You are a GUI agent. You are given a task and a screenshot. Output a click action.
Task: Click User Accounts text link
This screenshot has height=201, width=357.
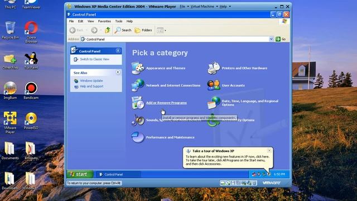coord(233,85)
